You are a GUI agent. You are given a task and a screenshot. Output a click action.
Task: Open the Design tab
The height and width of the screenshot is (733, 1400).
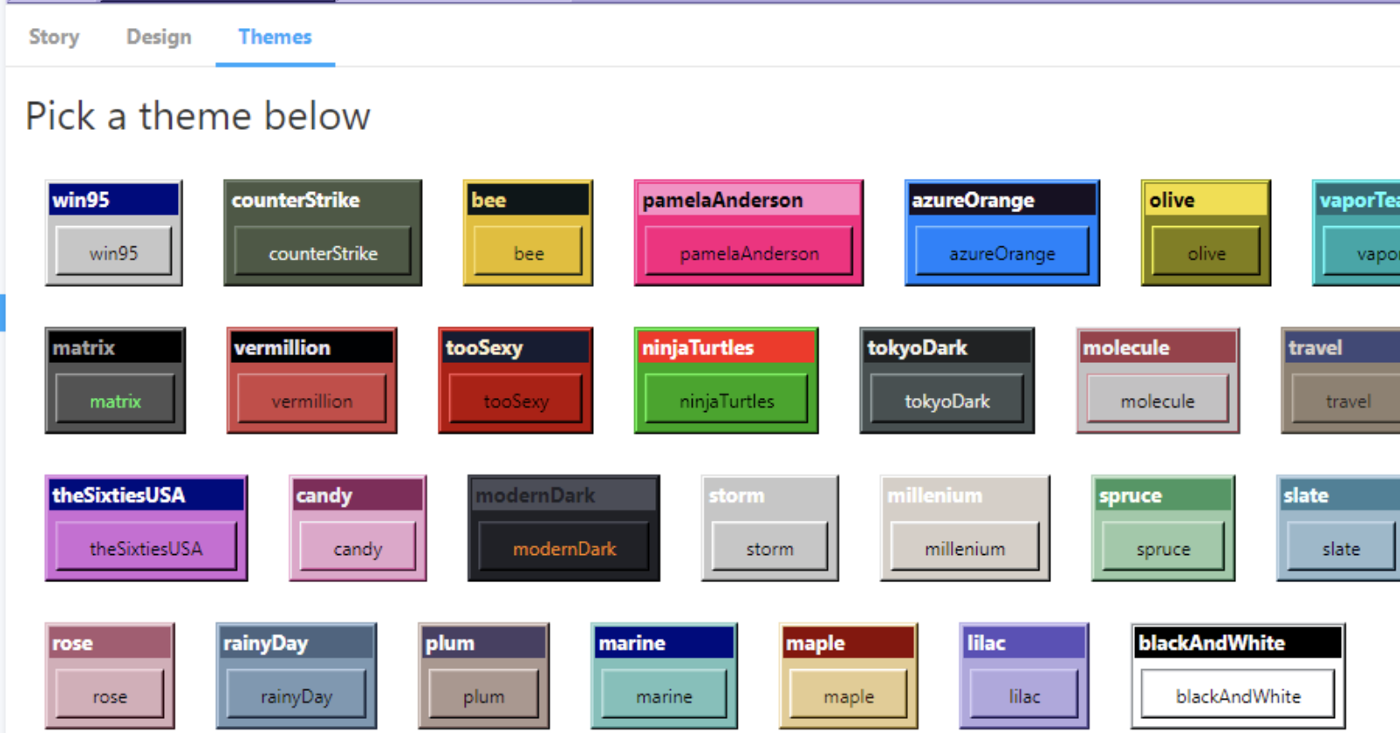pos(159,37)
